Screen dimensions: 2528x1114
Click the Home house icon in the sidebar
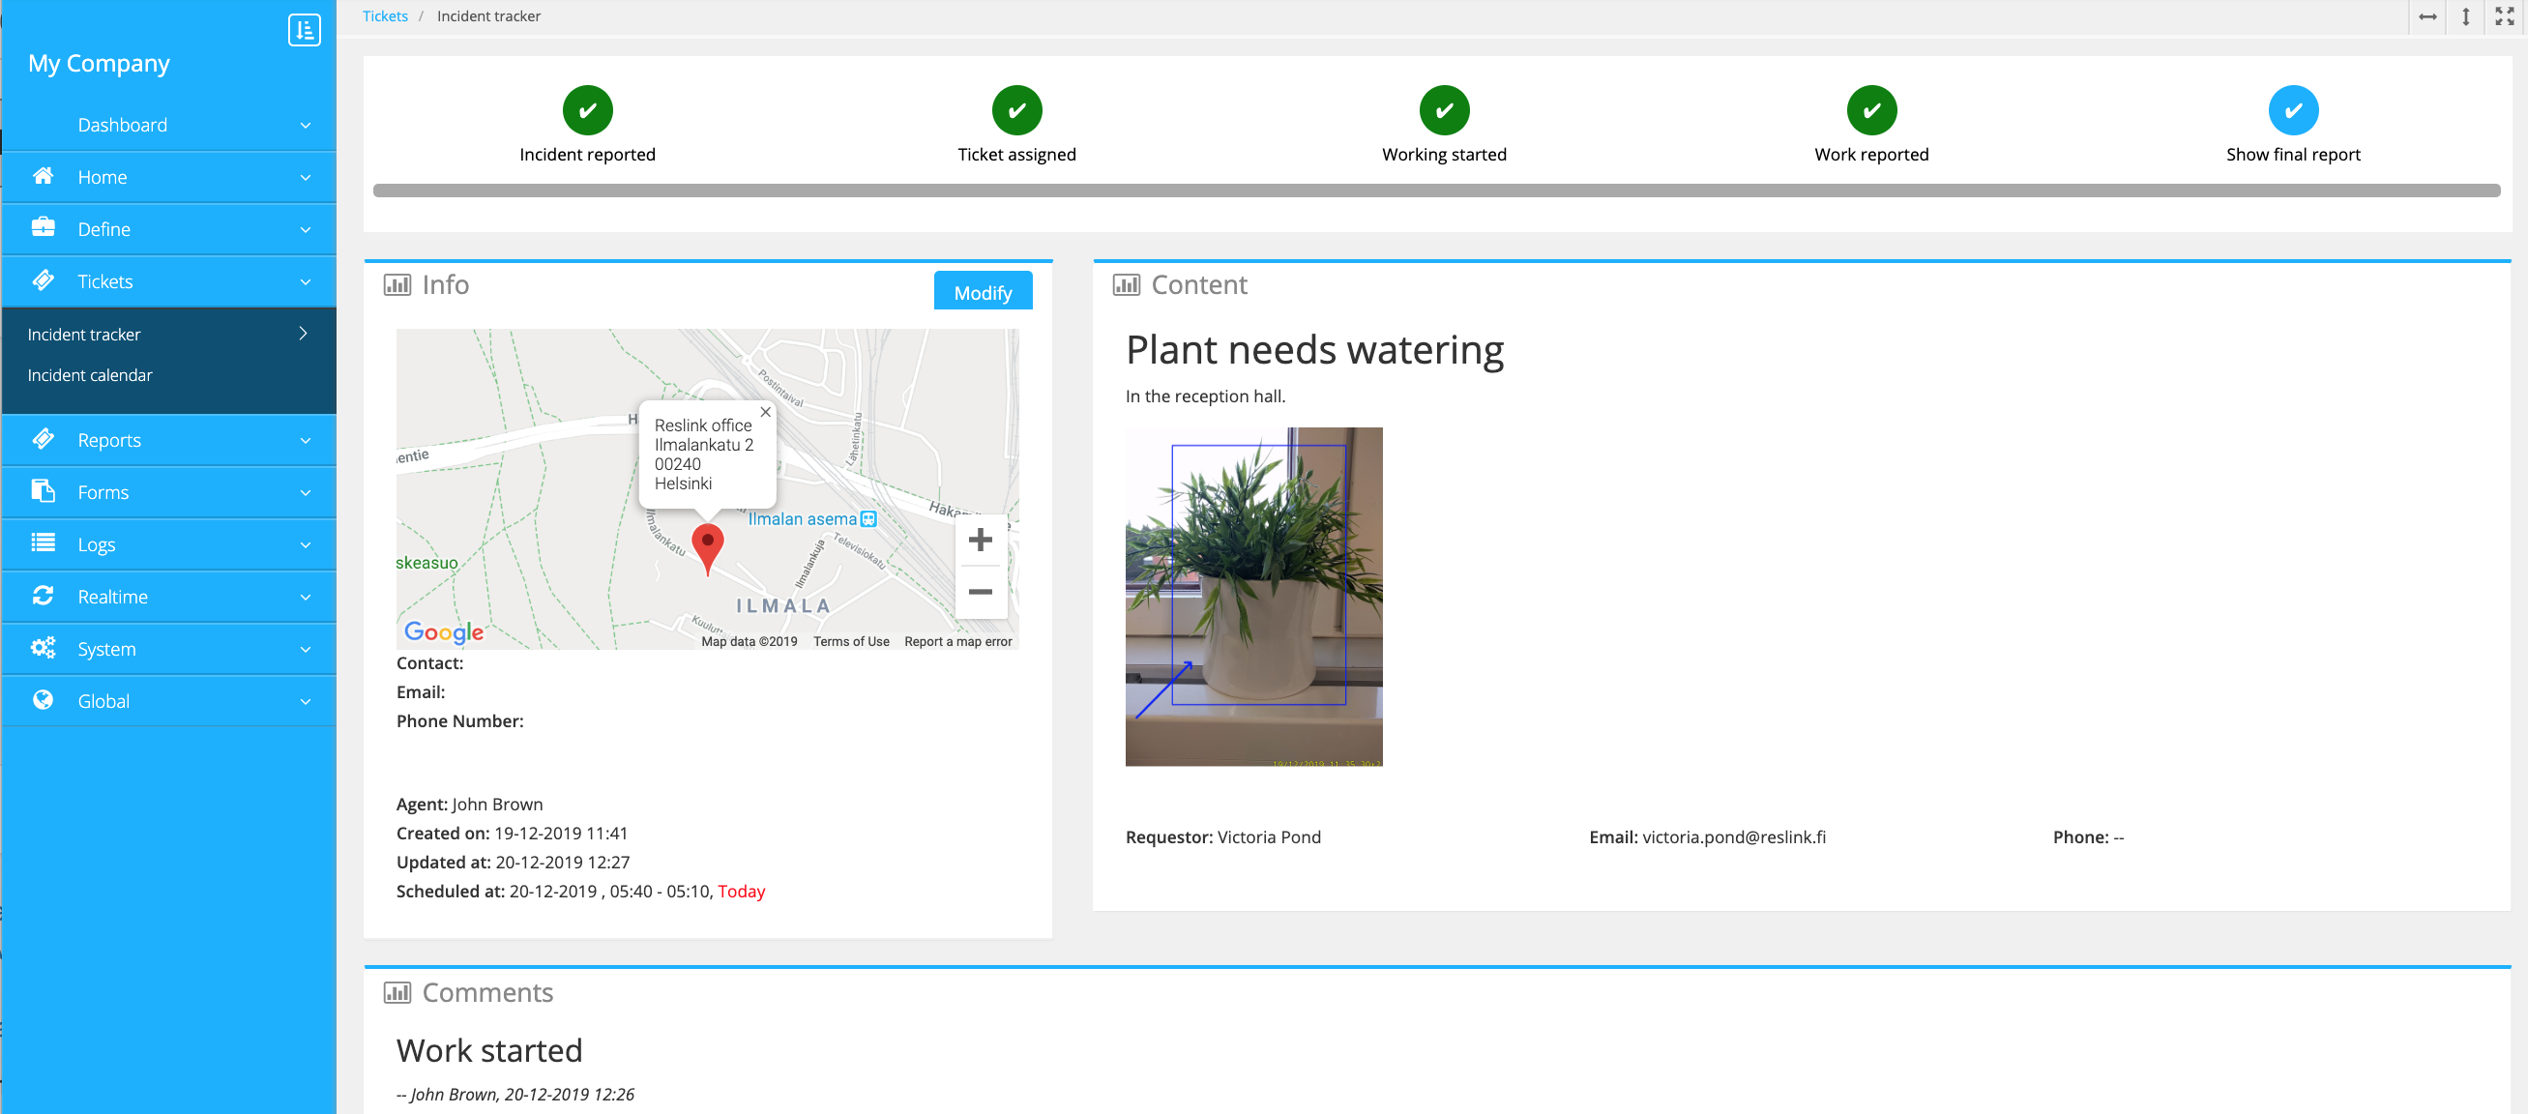click(43, 177)
